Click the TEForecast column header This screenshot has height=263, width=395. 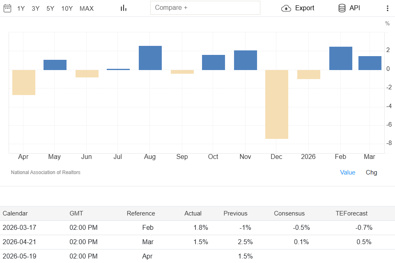(351, 213)
